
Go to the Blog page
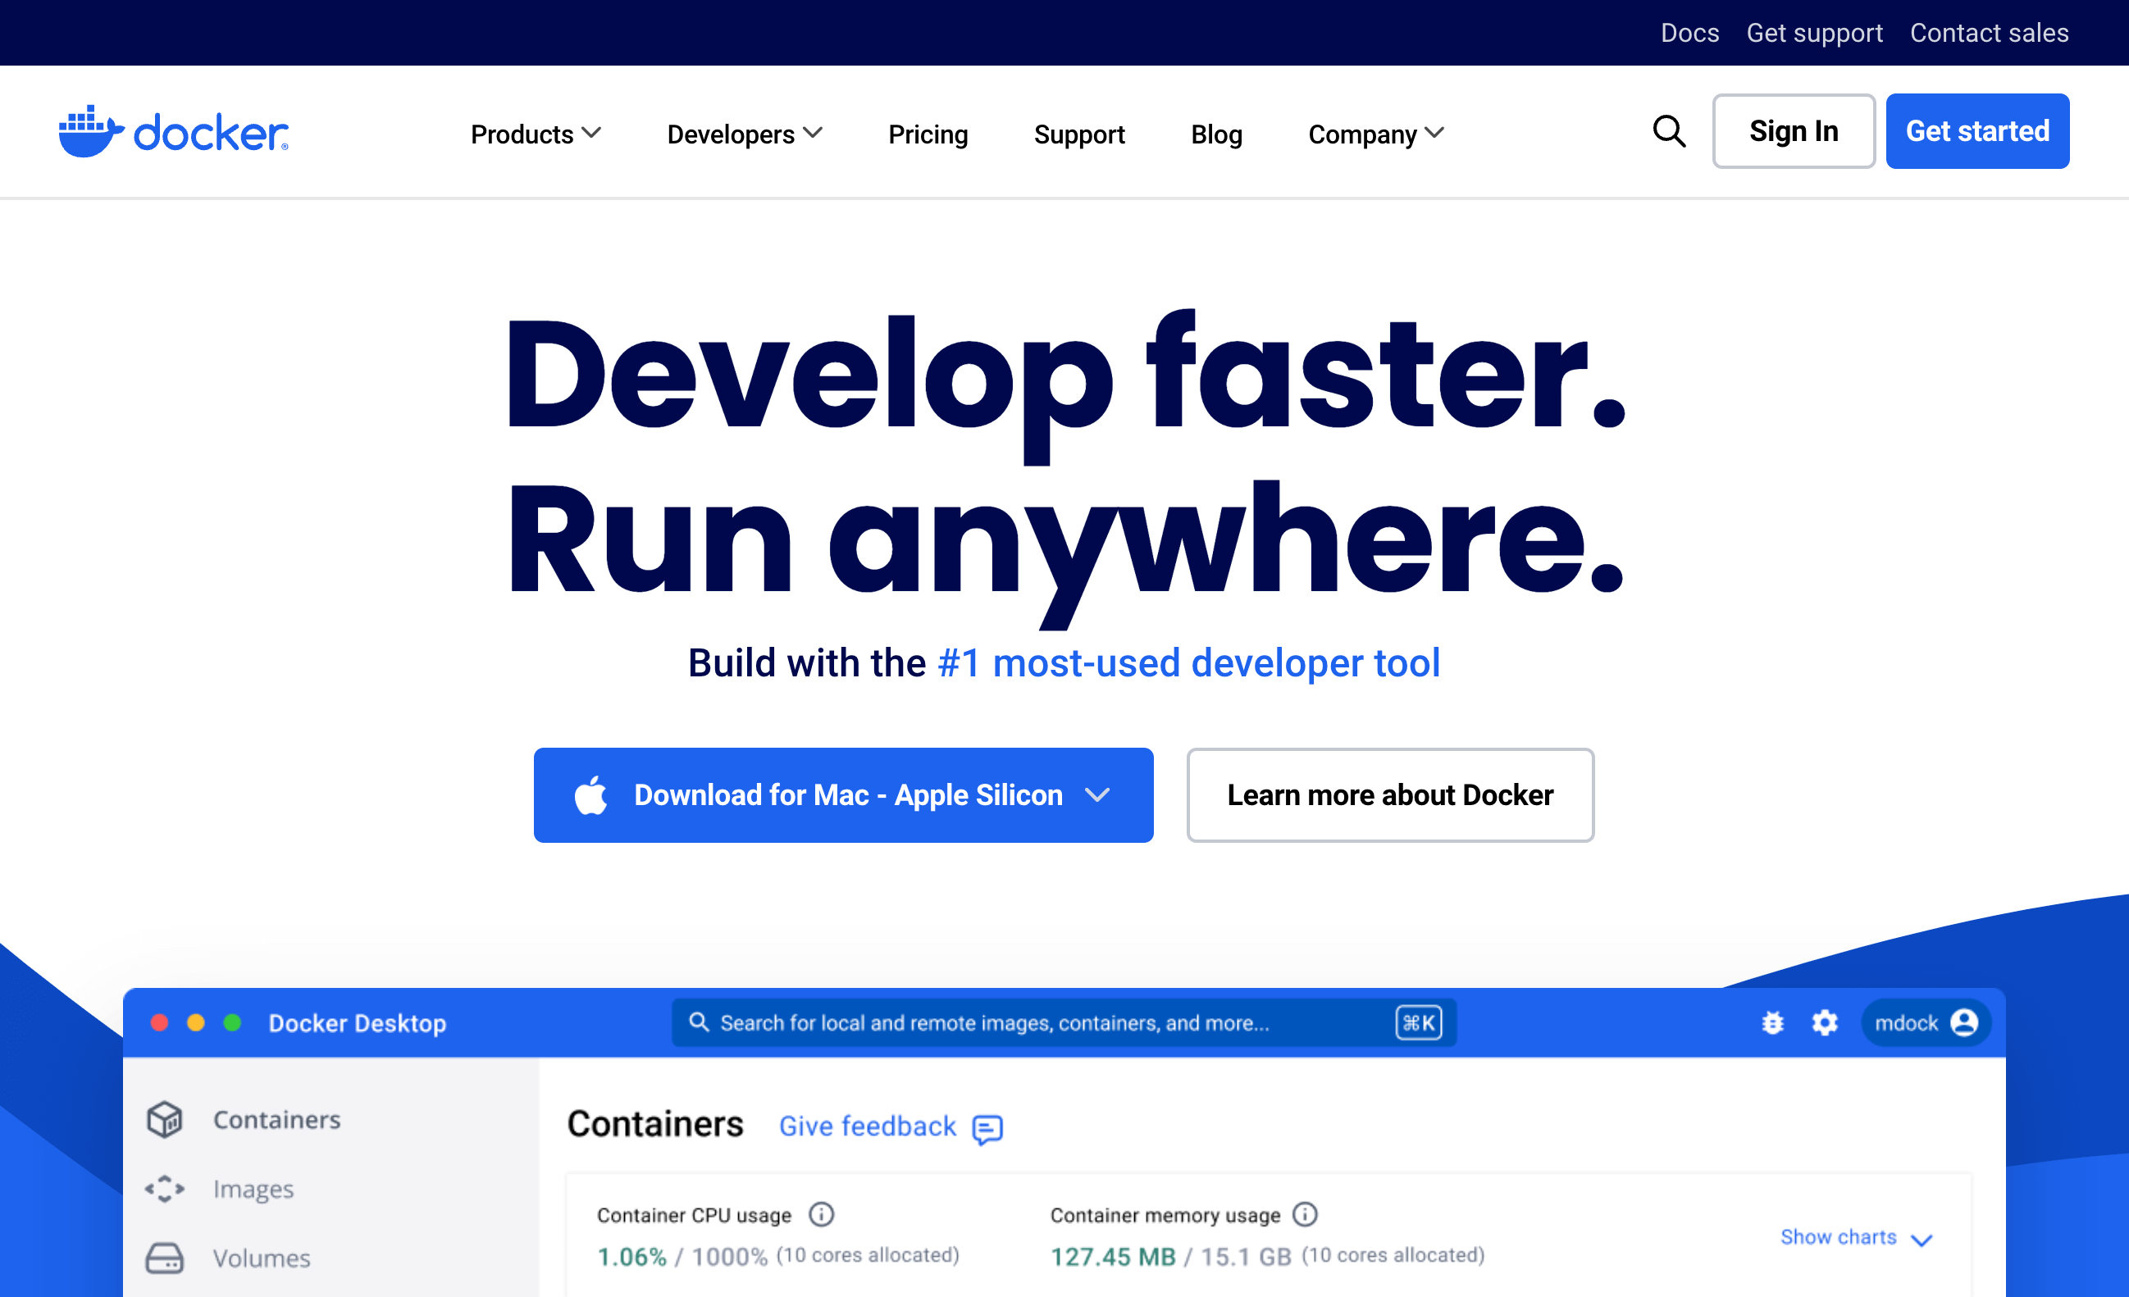coord(1215,134)
